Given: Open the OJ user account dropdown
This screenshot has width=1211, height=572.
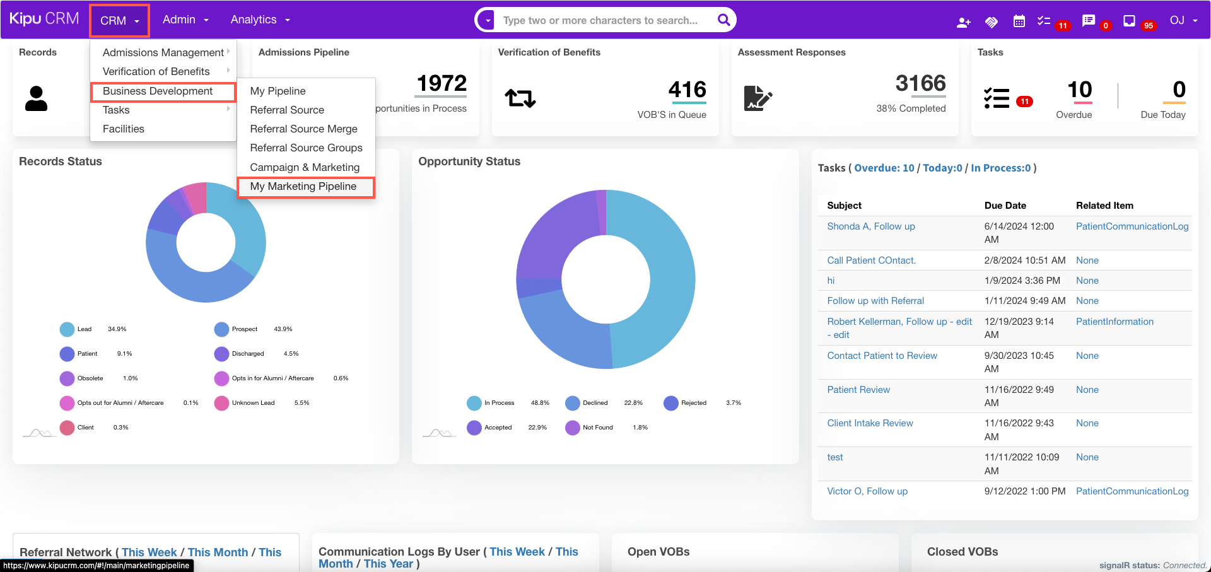Looking at the screenshot, I should point(1183,20).
